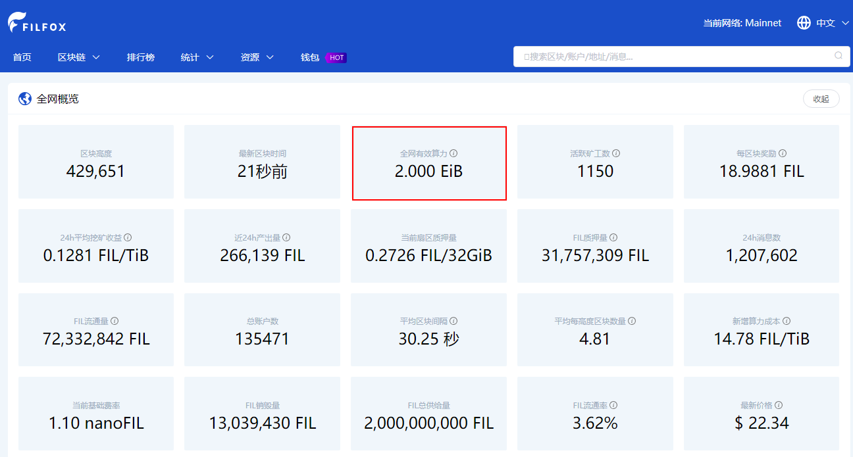853x457 pixels.
Task: Click info icon next to 平均区块间隔
Action: coord(453,321)
